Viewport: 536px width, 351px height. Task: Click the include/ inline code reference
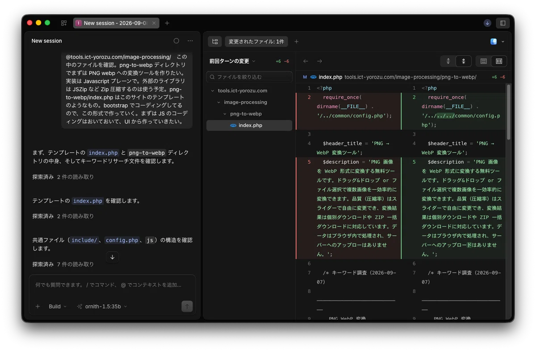tap(84, 240)
